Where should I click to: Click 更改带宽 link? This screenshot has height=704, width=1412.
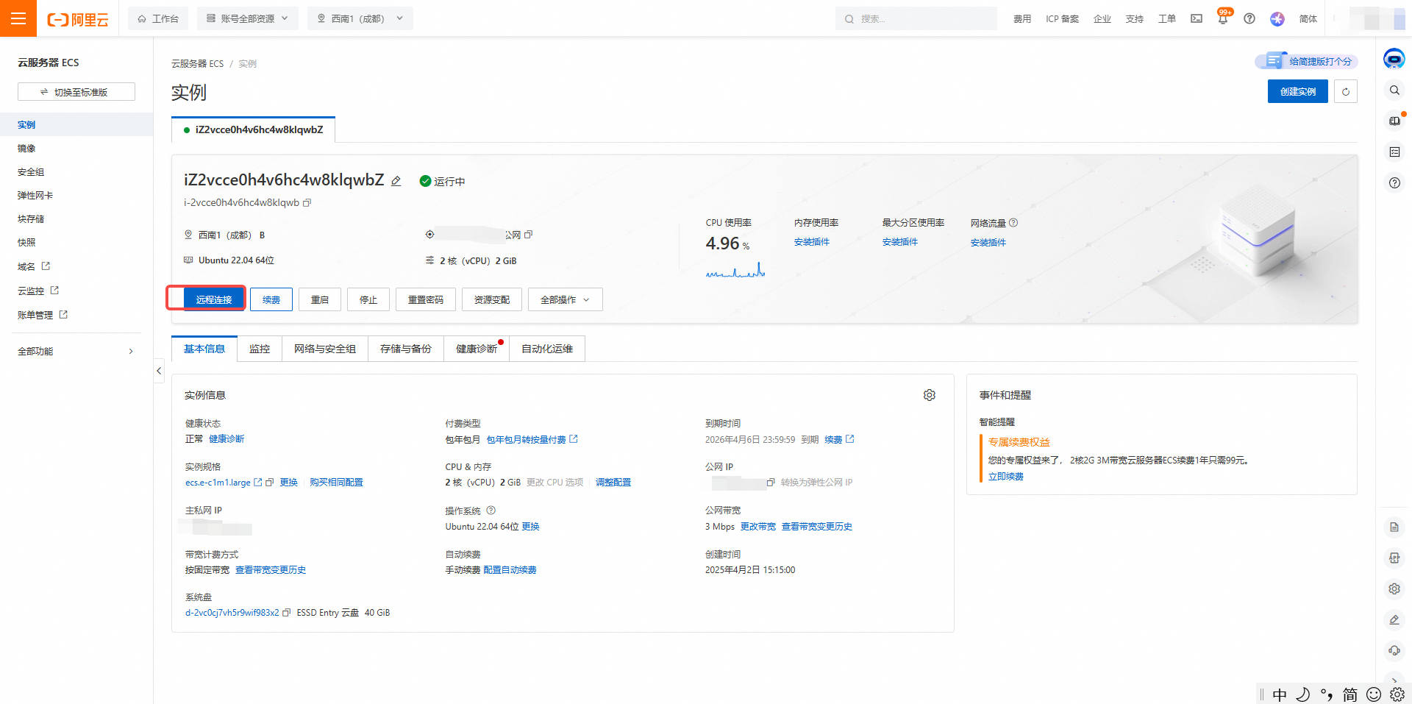(x=758, y=527)
